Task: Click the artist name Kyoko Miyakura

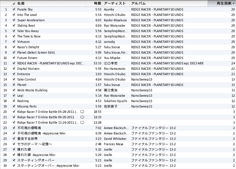Action: [x=115, y=20]
